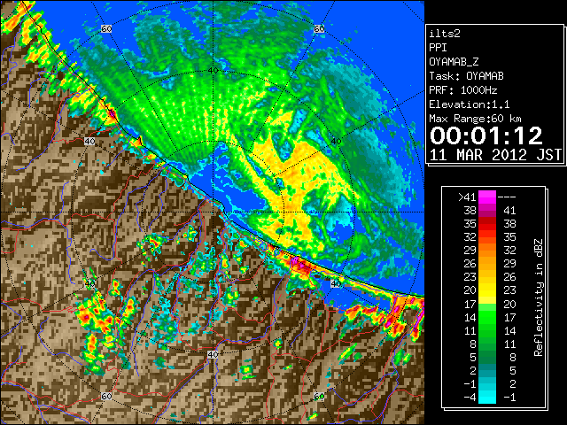Pick the bright magenta >41 dBZ legend swatch

click(487, 197)
